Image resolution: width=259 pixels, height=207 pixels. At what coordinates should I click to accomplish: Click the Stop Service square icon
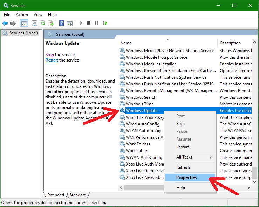[89, 23]
